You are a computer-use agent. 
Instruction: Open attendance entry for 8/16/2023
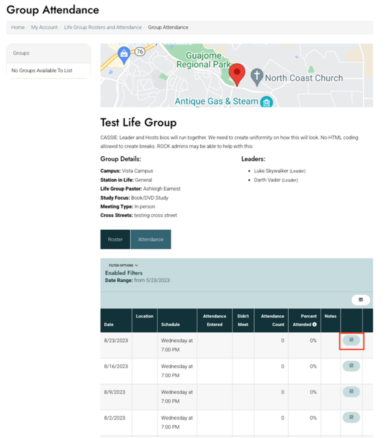(351, 366)
